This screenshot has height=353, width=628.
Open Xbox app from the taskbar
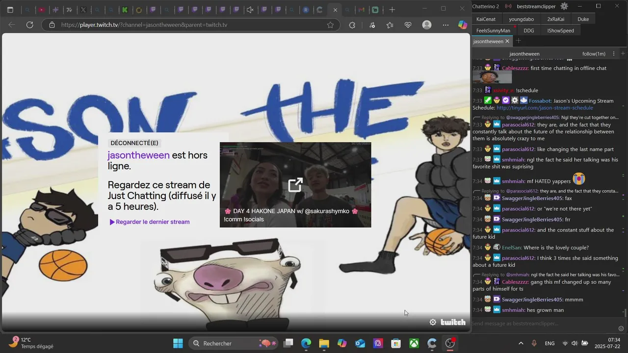(x=414, y=343)
